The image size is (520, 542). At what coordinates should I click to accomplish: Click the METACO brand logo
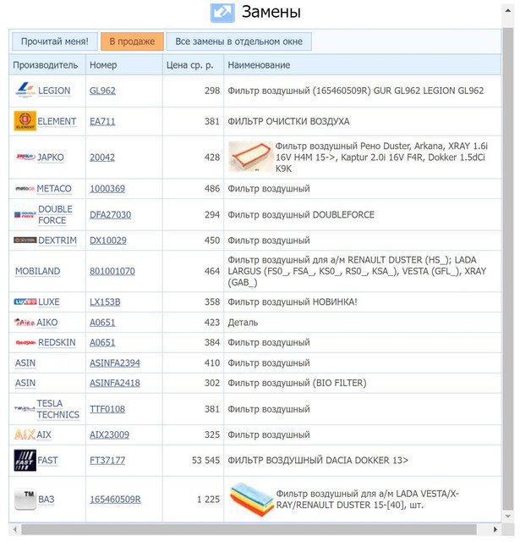(x=25, y=188)
